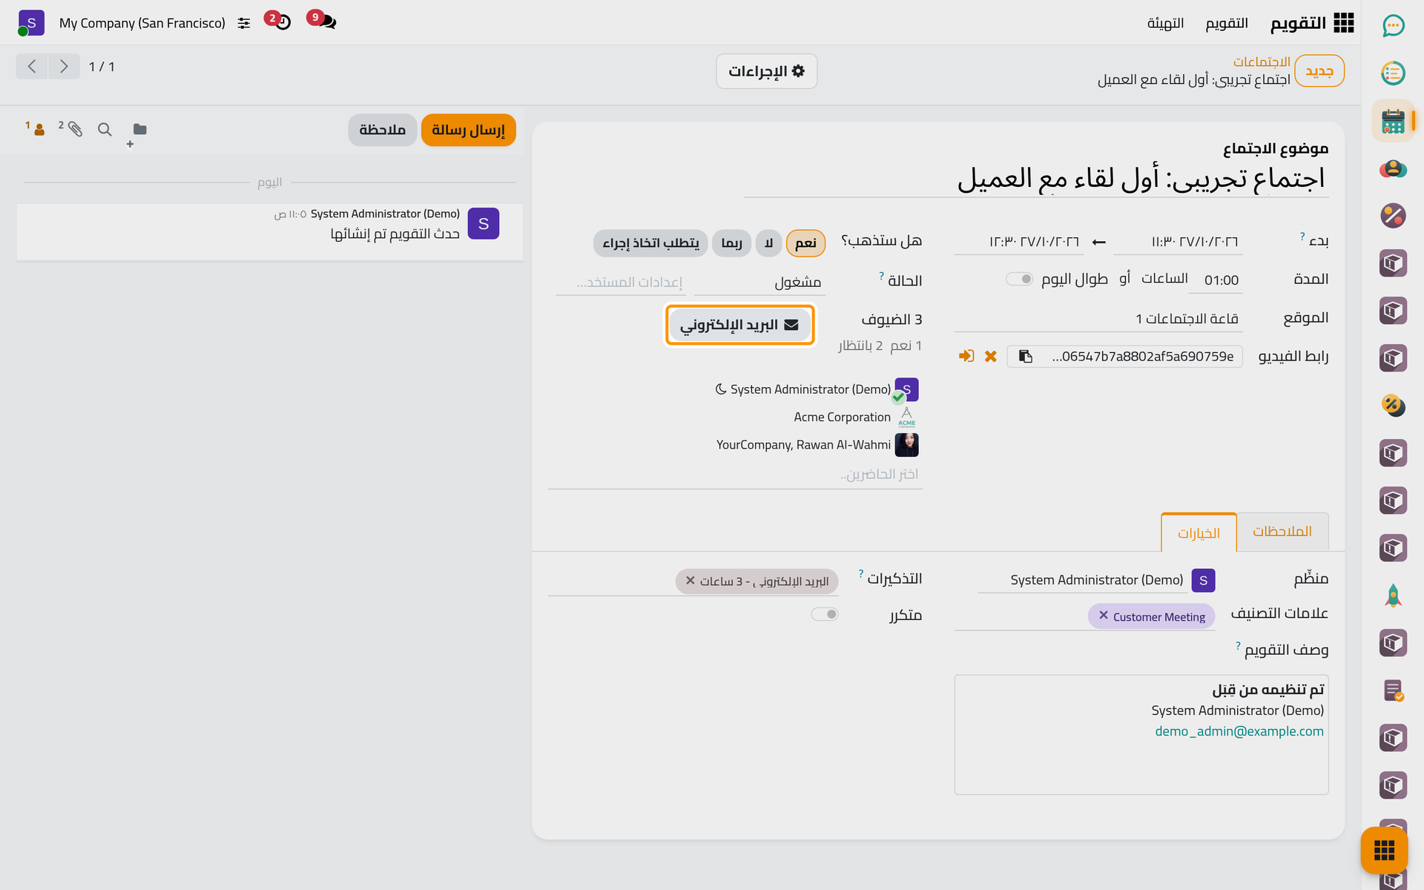Select attendance answer لا
The height and width of the screenshot is (890, 1424).
pos(769,243)
